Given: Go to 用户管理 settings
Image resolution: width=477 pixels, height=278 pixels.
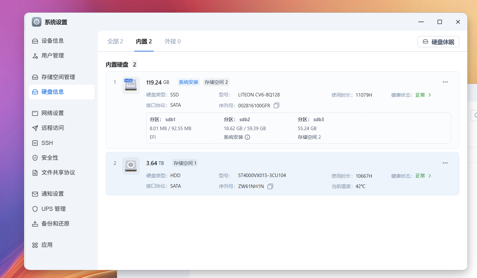Looking at the screenshot, I should click(52, 56).
